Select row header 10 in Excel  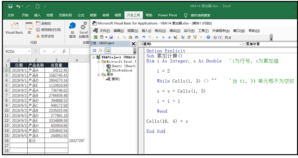7,111
